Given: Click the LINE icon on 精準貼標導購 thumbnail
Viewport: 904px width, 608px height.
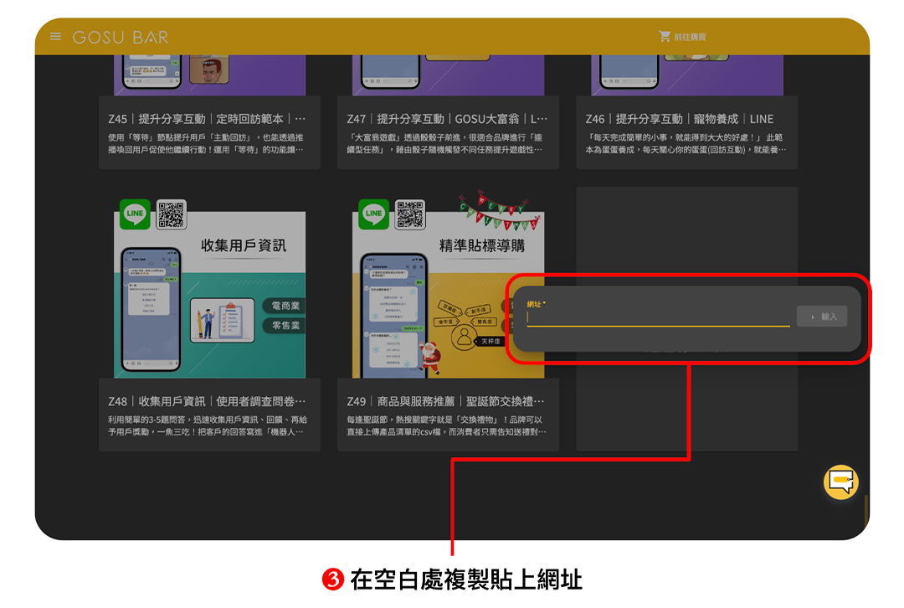Looking at the screenshot, I should click(373, 214).
